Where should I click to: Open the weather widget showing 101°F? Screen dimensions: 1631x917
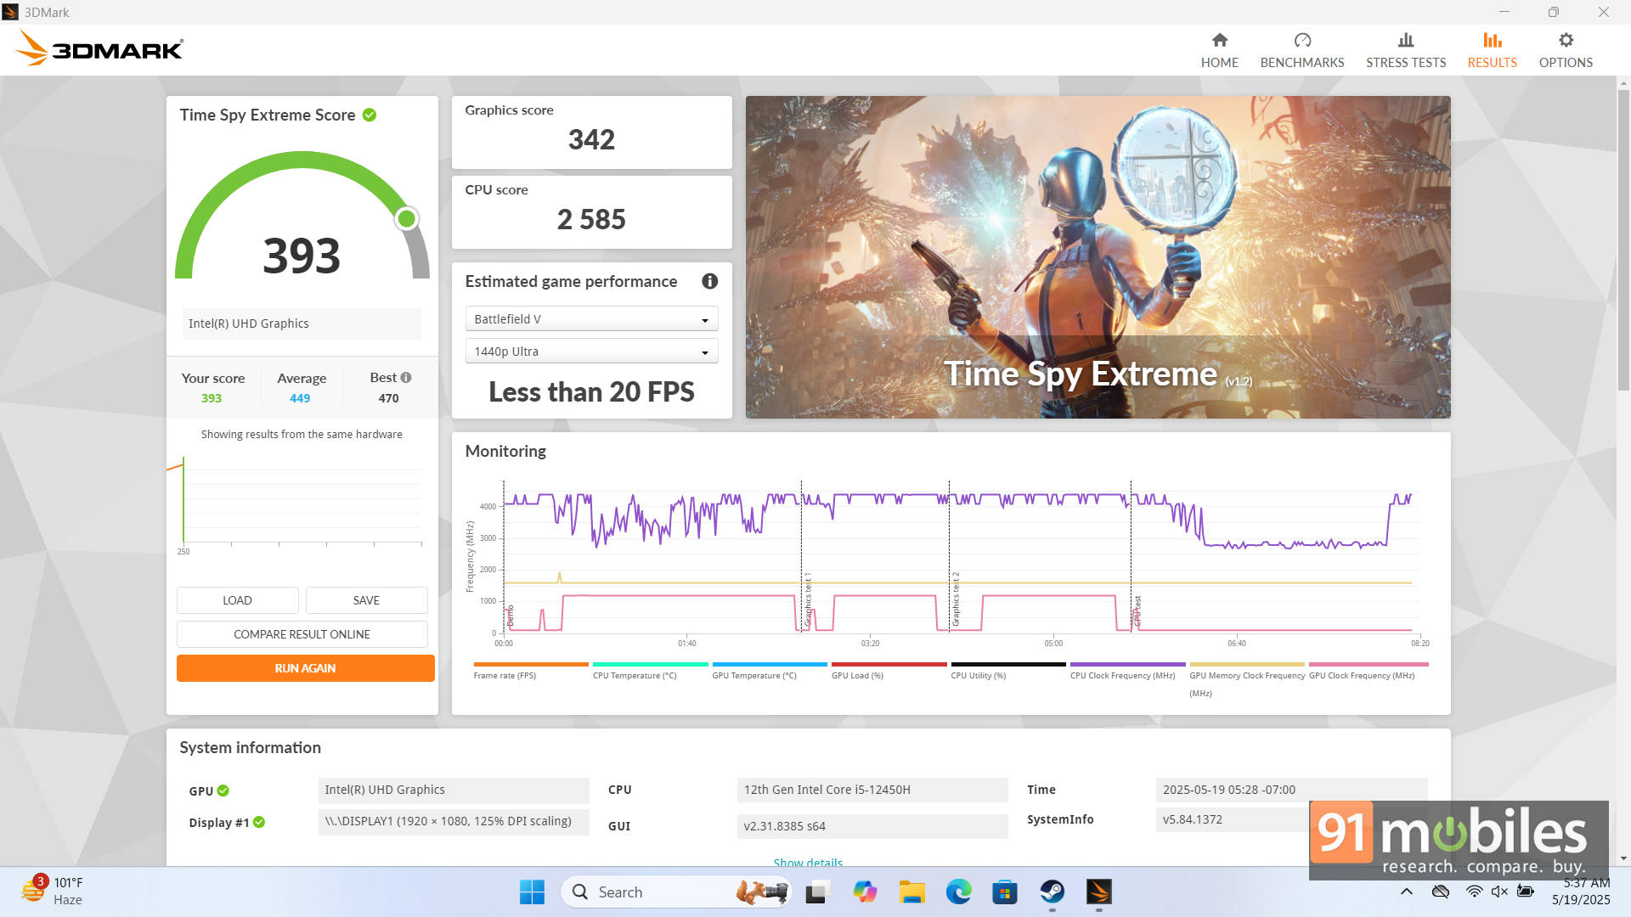click(53, 892)
